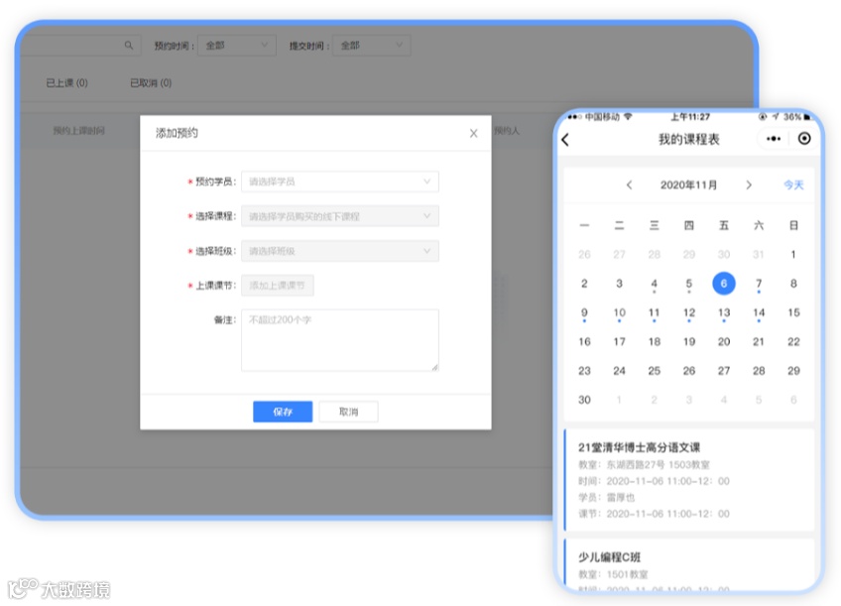The width and height of the screenshot is (841, 606).
Task: Select November 30 in the calendar
Action: (584, 400)
